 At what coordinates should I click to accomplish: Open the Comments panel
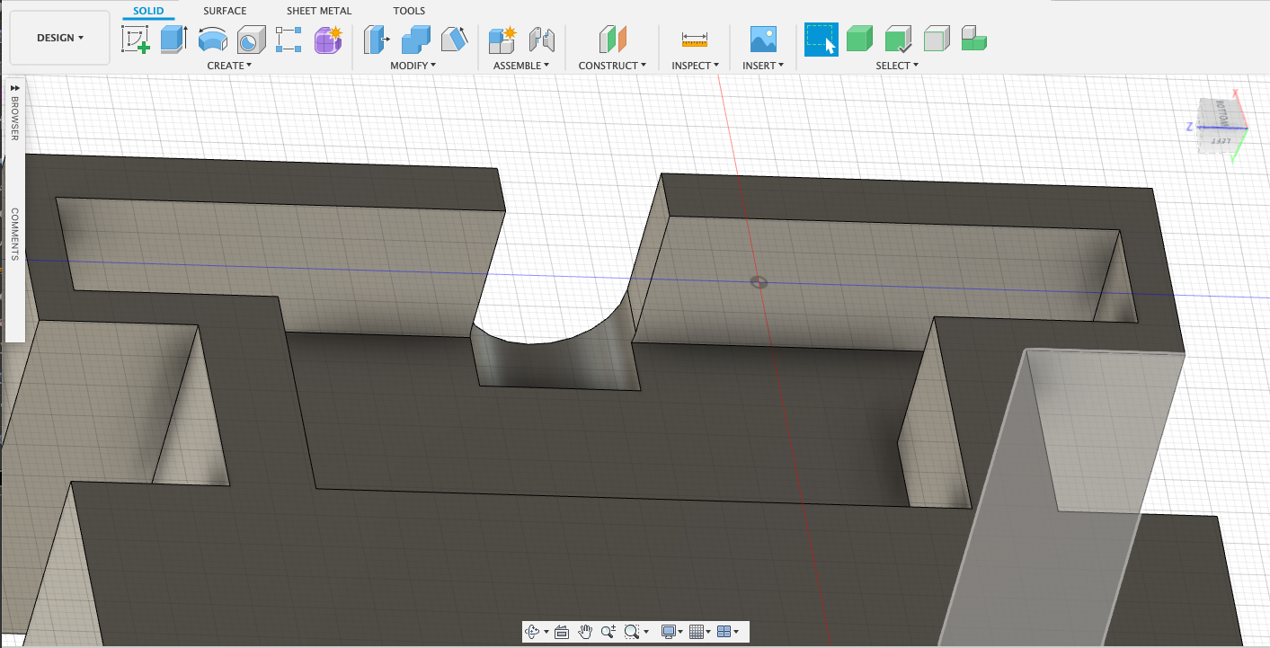[14, 234]
